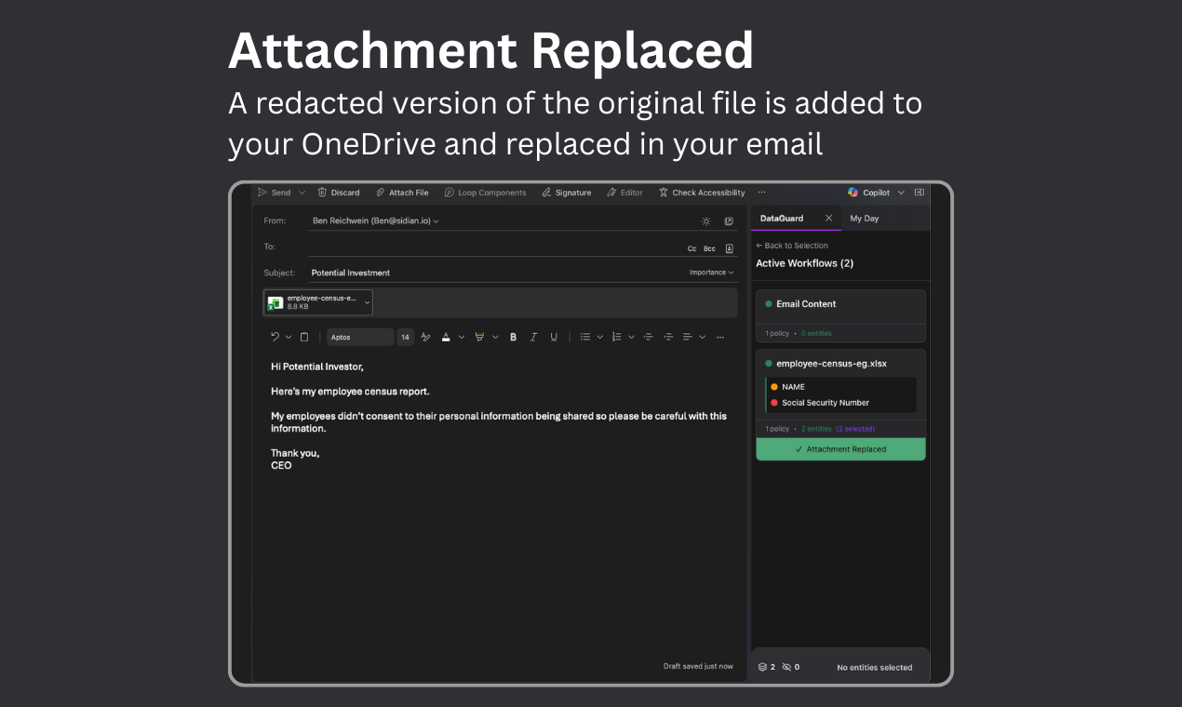The width and height of the screenshot is (1182, 707).
Task: Click the Undo icon in the formatting toolbar
Action: tap(275, 336)
